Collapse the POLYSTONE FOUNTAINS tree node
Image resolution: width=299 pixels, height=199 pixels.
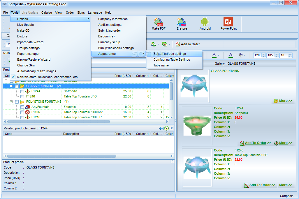[x=11, y=102]
